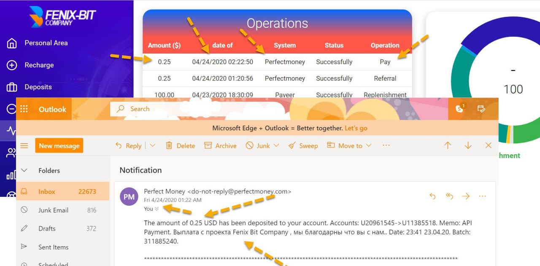
Task: Click the Pay operation cell
Action: 385,62
